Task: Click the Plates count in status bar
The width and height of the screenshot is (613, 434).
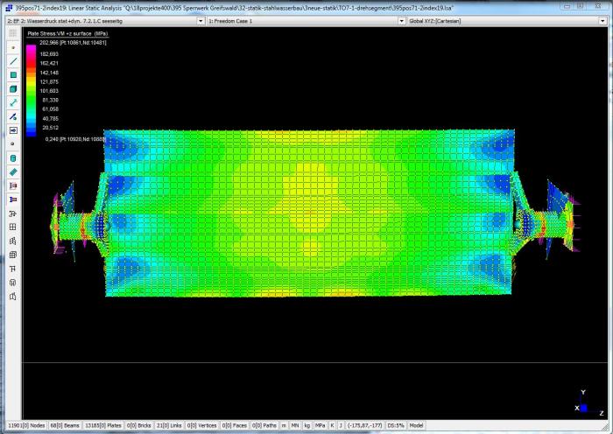Action: coord(102,426)
